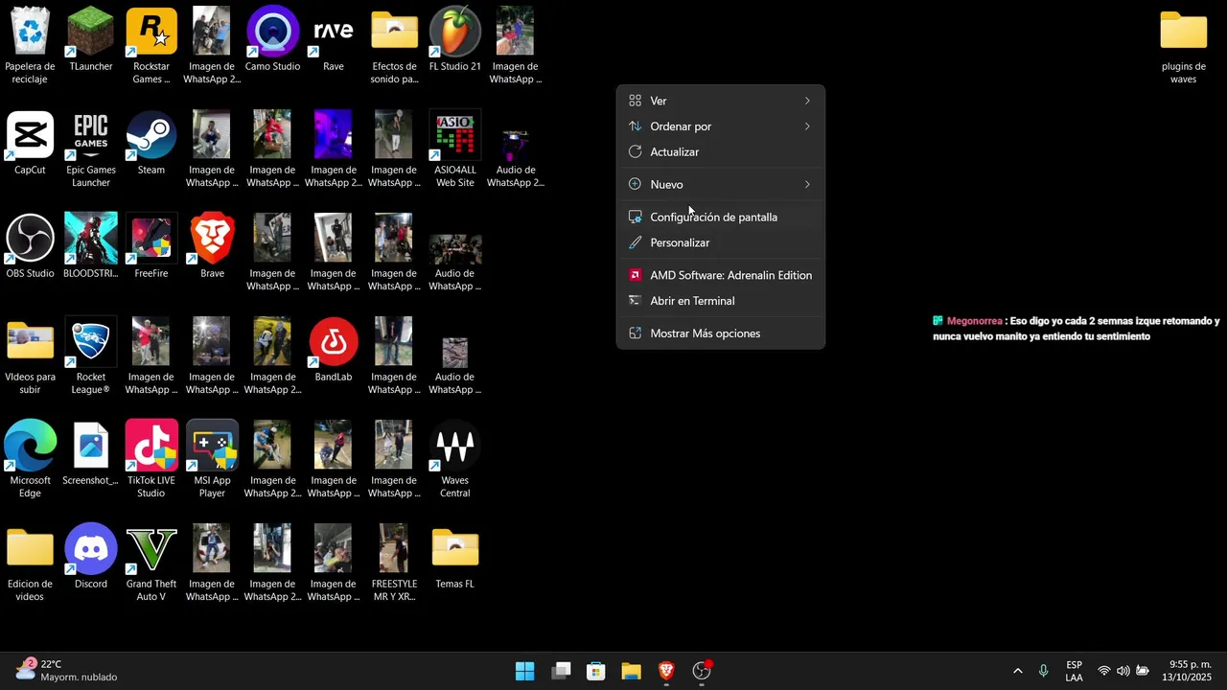Select the Rocket League shortcut
This screenshot has width=1227, height=690.
tap(91, 355)
